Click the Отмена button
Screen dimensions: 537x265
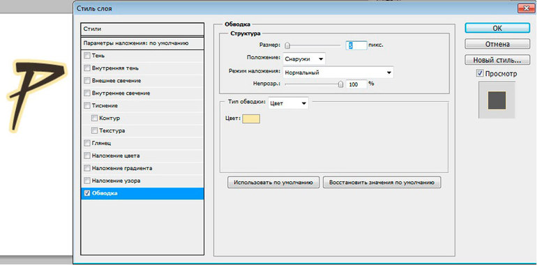click(497, 44)
